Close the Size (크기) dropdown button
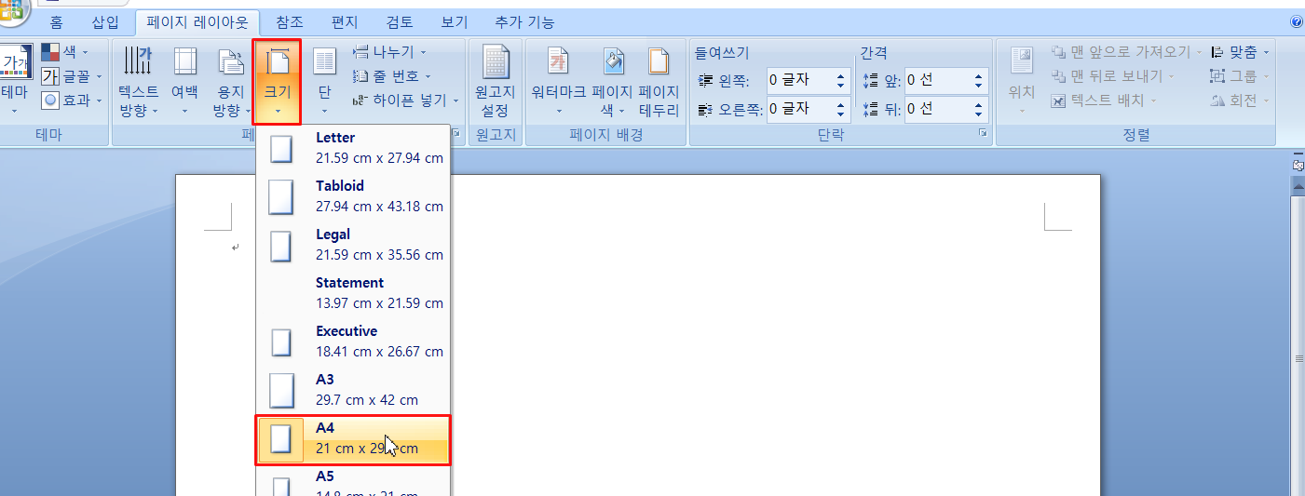 point(277,82)
